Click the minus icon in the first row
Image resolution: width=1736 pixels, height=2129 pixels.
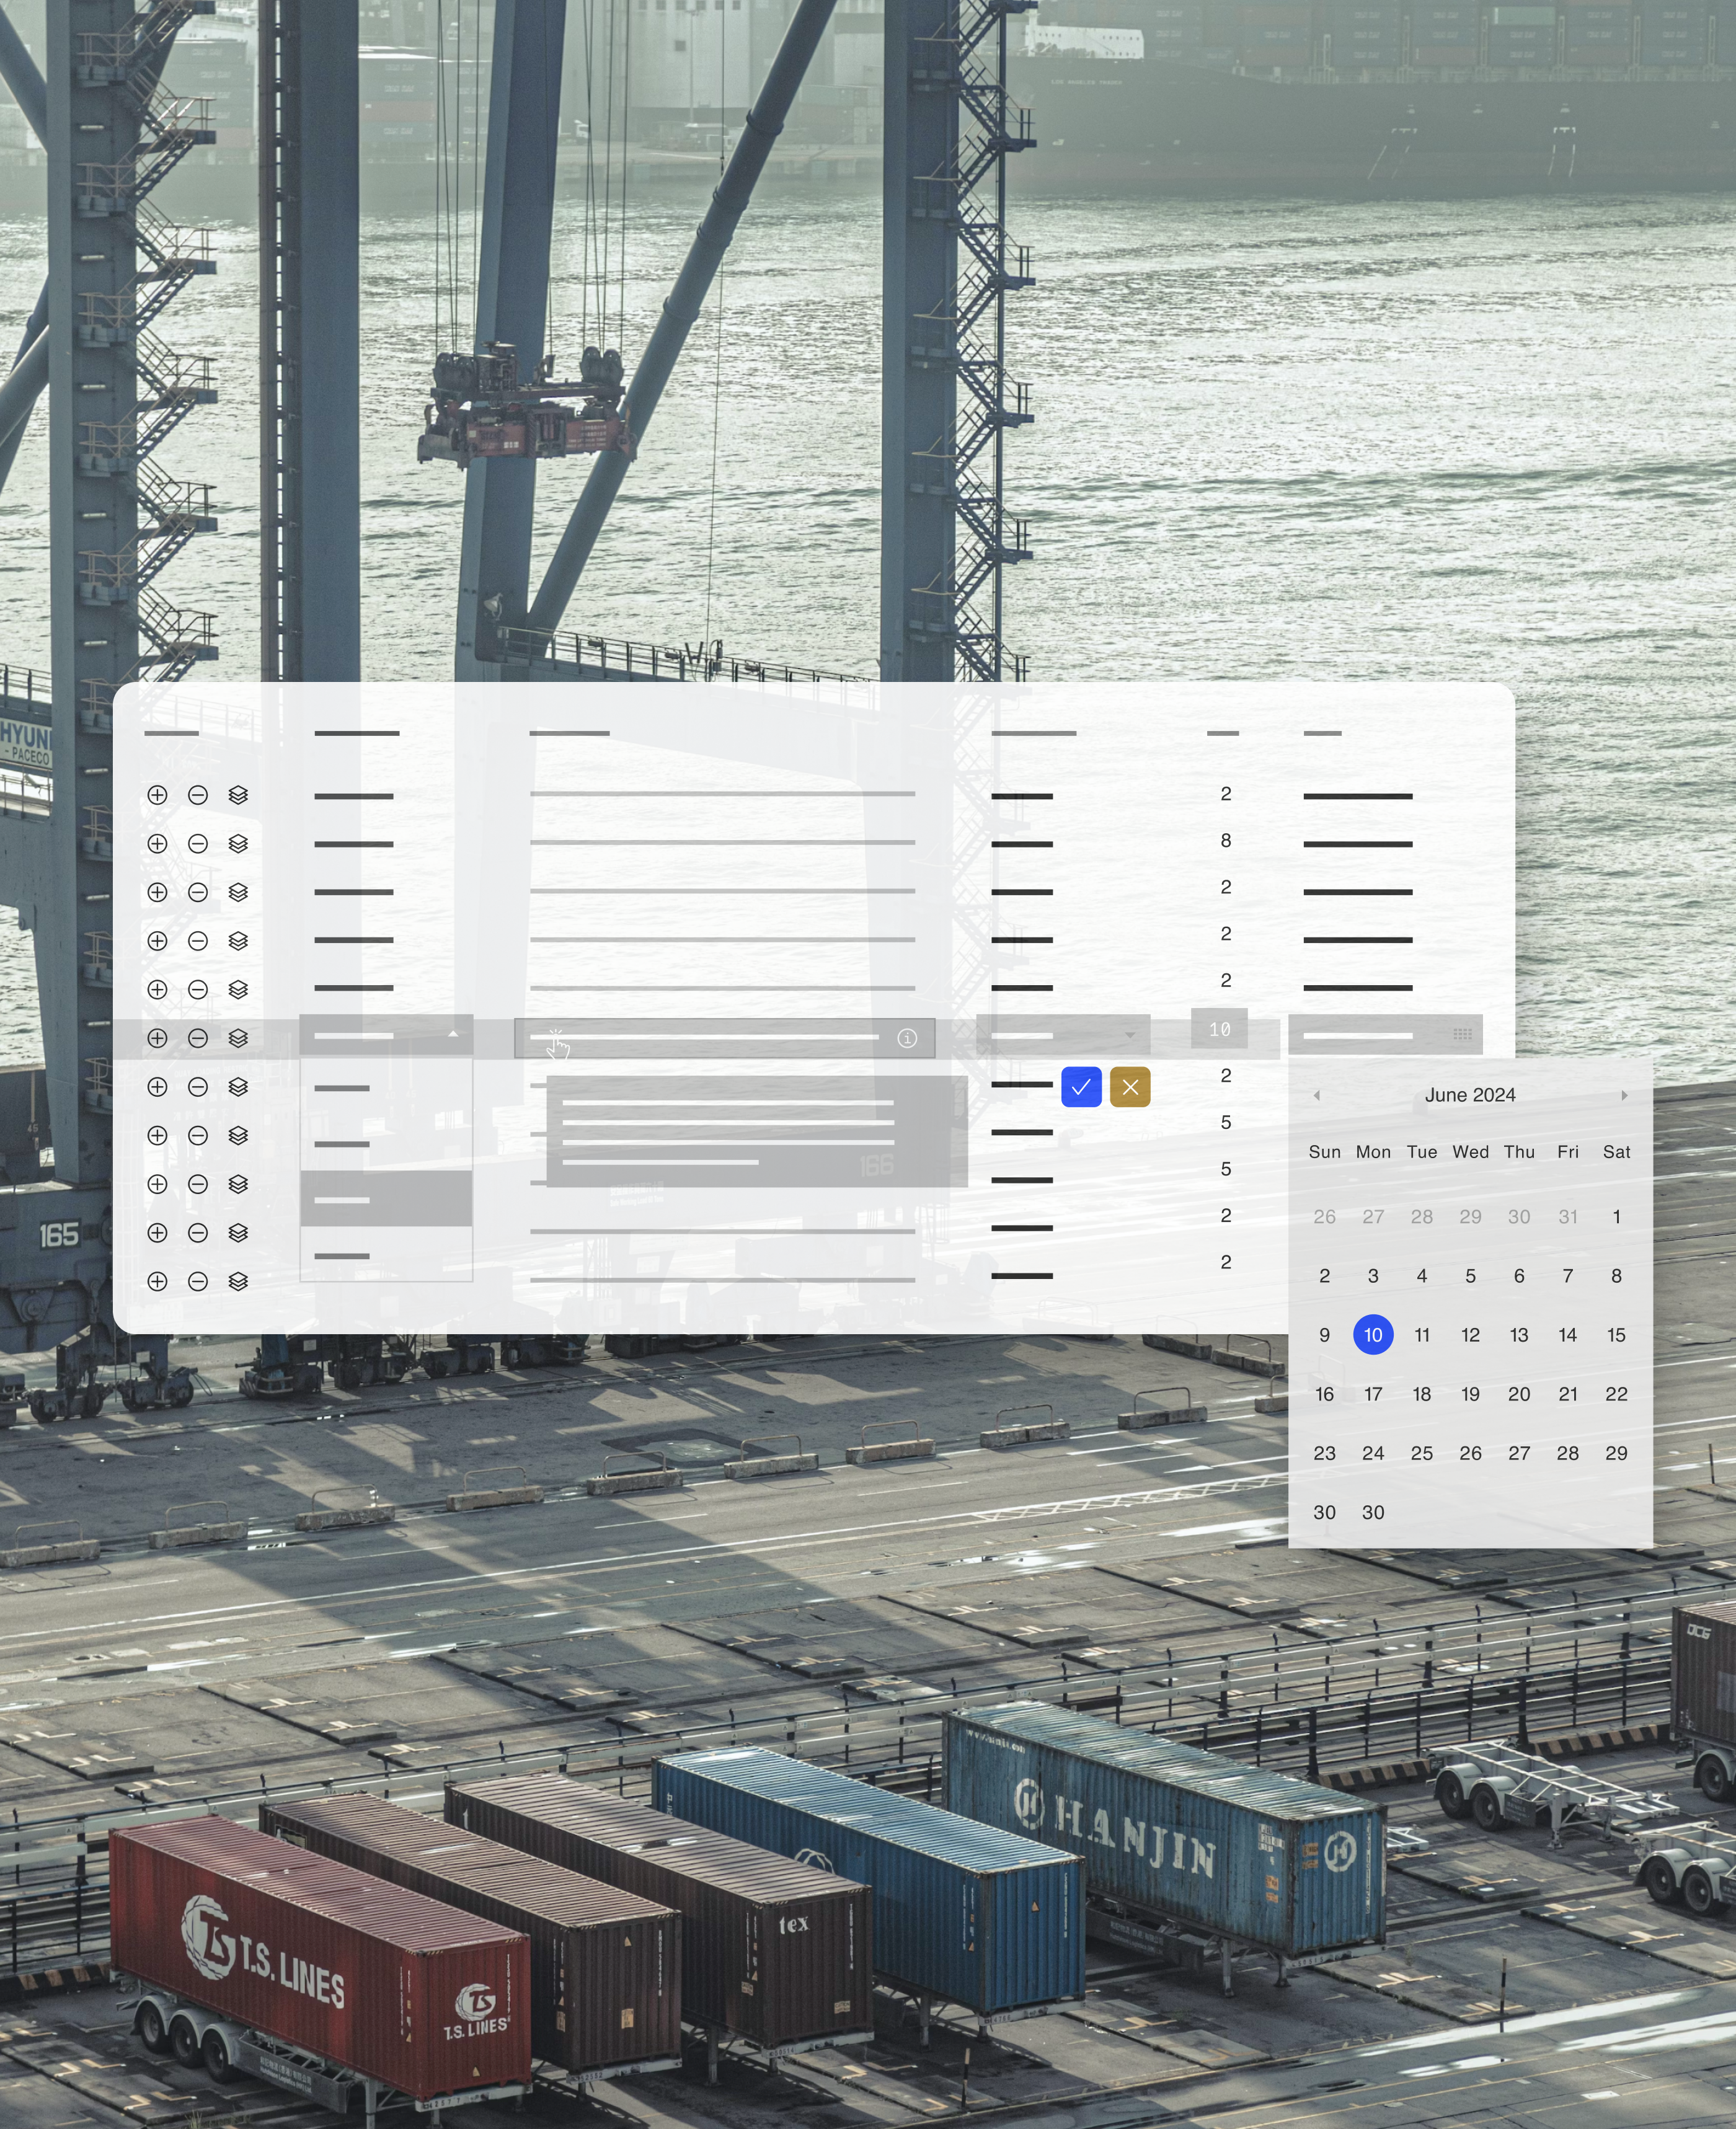click(198, 795)
